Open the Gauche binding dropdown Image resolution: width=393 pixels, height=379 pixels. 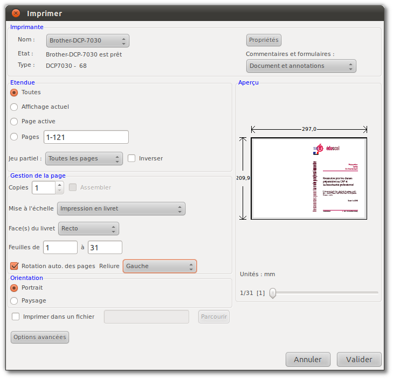pos(160,266)
